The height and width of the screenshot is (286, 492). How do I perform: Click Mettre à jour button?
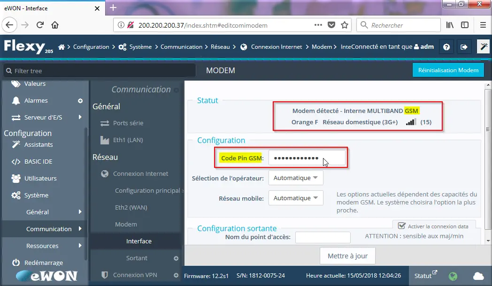pos(347,256)
